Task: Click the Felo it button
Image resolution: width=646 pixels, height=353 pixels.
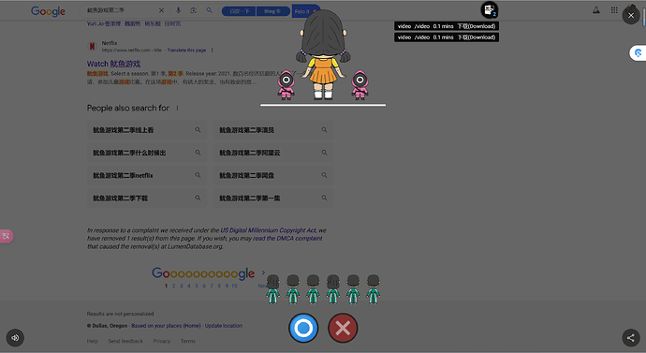Action: tap(305, 11)
